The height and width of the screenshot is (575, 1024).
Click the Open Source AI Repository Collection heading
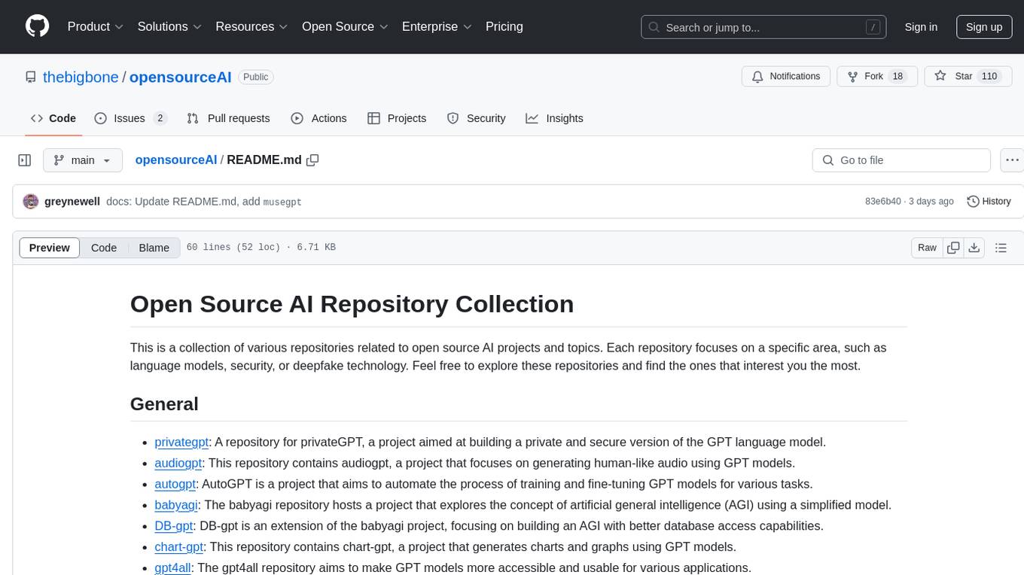point(352,304)
